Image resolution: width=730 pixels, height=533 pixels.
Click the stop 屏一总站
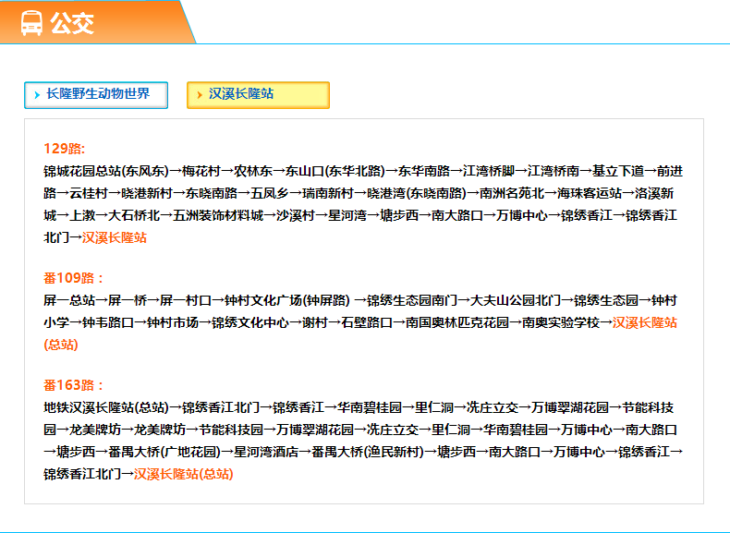point(69,300)
